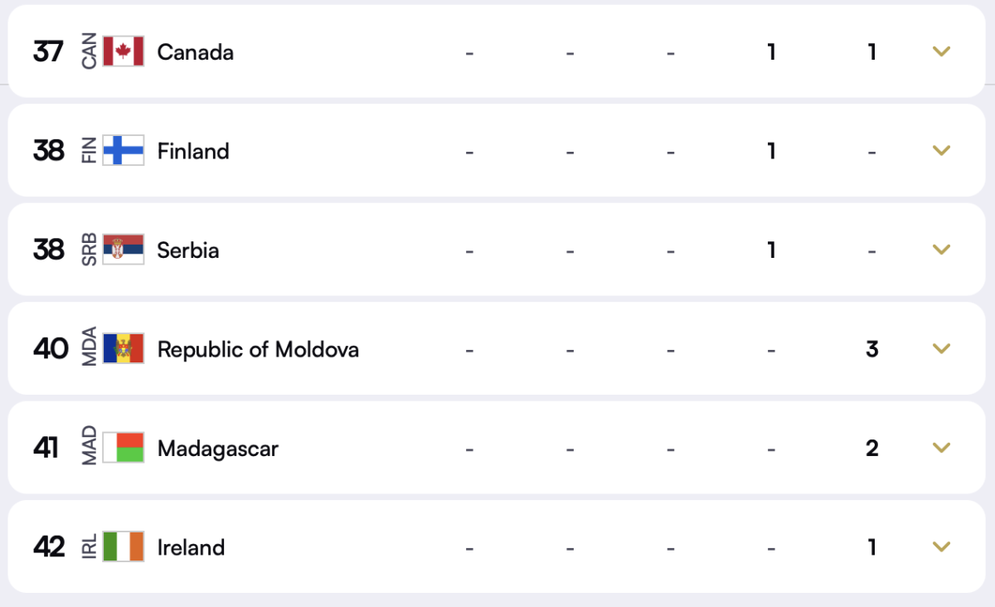Click the MDA country code label
This screenshot has width=995, height=607.
tap(90, 349)
